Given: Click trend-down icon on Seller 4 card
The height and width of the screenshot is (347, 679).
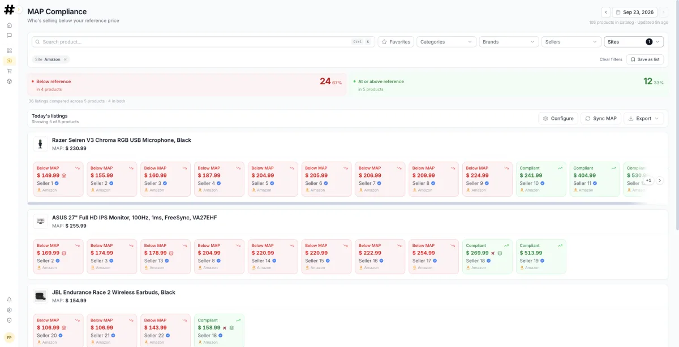Looking at the screenshot, I should [239, 168].
